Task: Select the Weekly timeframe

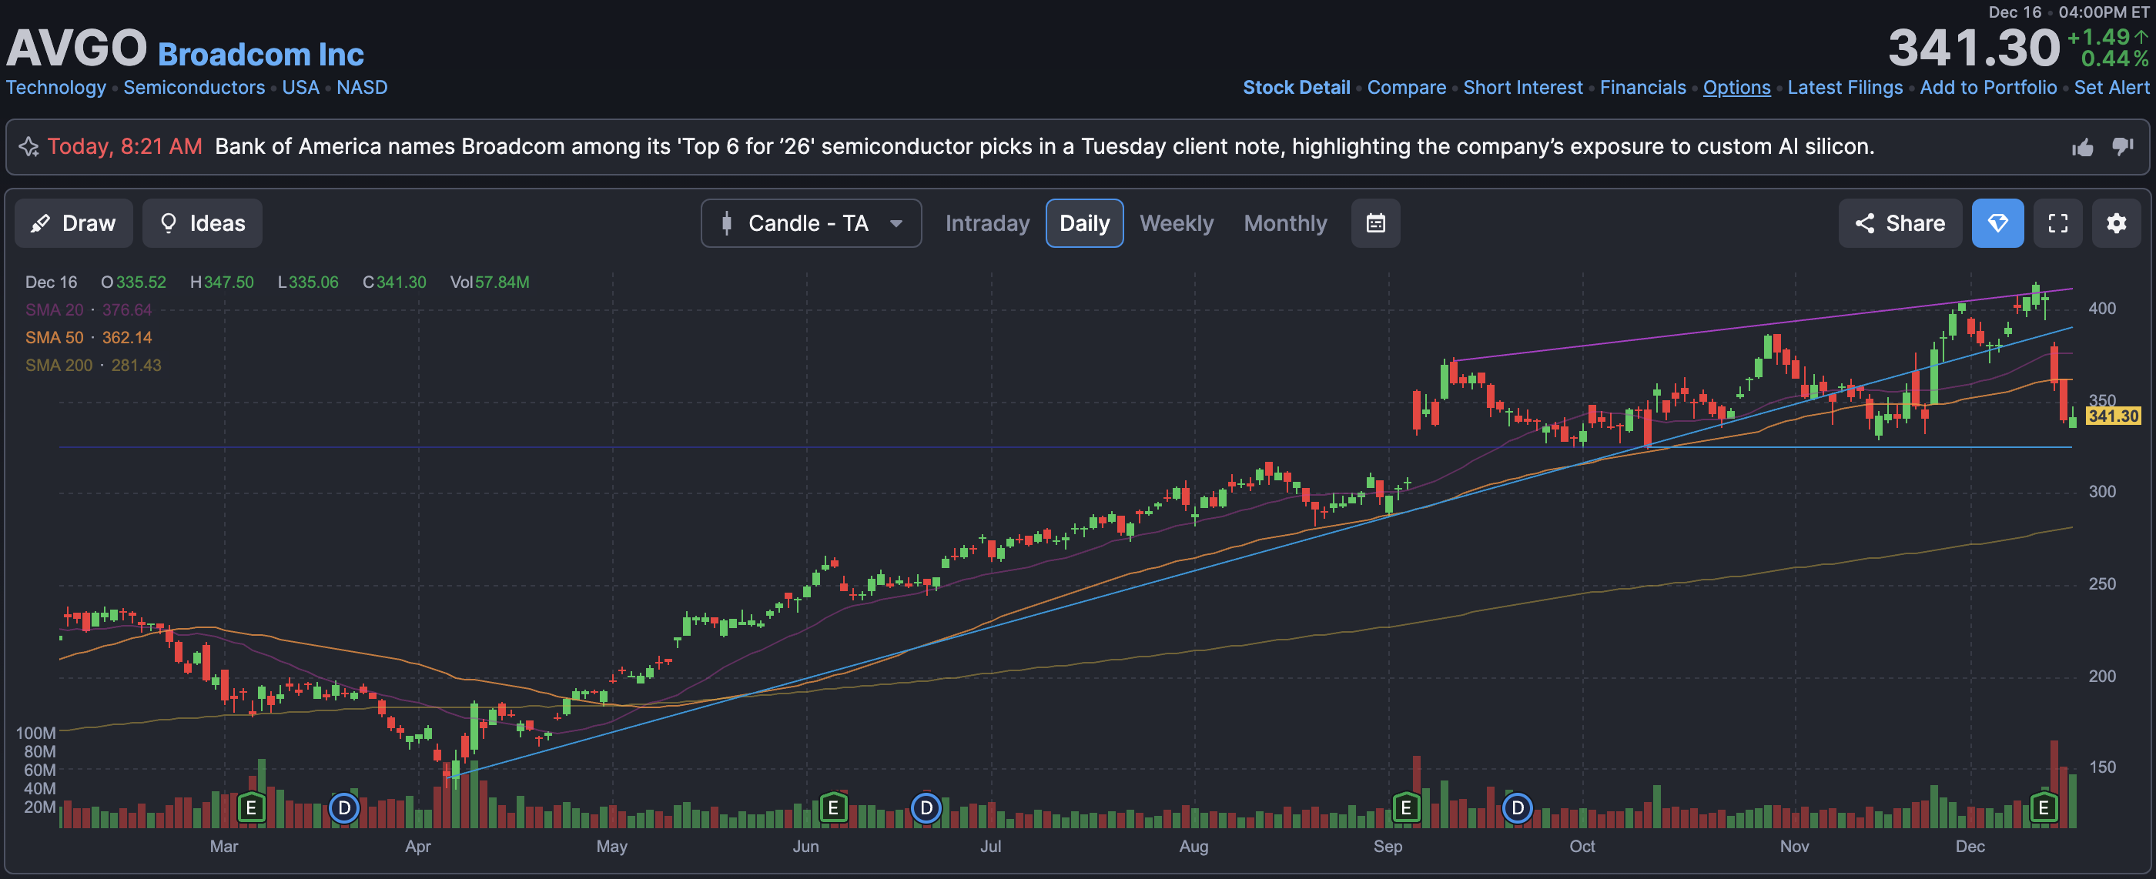Action: (1176, 223)
